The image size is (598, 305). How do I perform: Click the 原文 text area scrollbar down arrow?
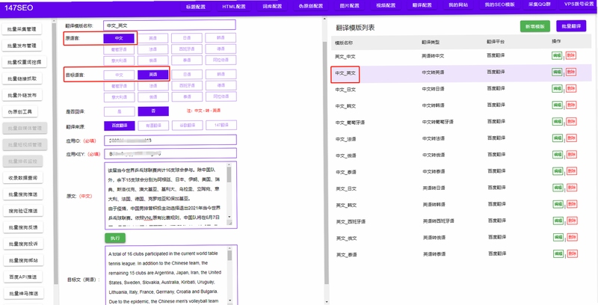(x=229, y=217)
